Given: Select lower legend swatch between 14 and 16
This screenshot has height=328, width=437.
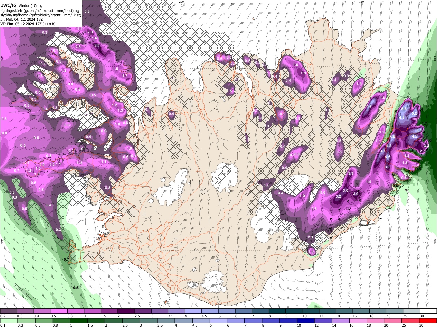Looking at the screenshot, I should click(341, 320).
